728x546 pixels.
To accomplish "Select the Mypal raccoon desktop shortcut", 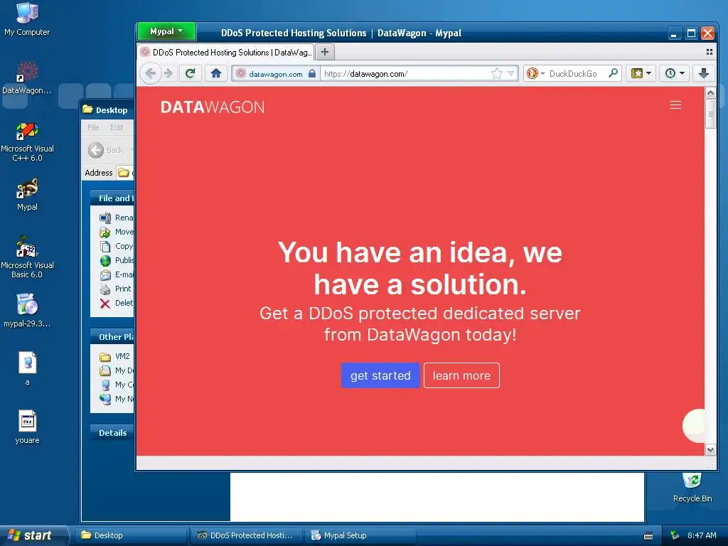I will (27, 195).
